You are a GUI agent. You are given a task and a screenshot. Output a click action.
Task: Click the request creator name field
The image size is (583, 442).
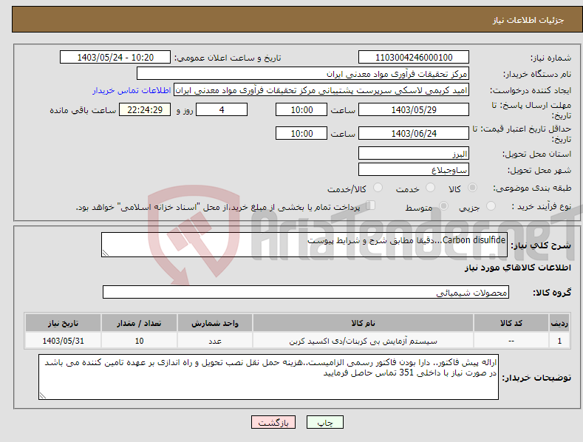[x=321, y=90]
